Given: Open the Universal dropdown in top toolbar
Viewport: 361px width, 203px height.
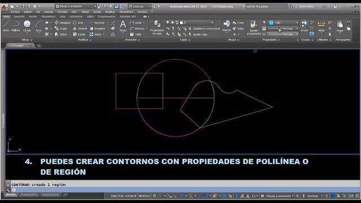Looking at the screenshot, I should pyautogui.click(x=140, y=6).
